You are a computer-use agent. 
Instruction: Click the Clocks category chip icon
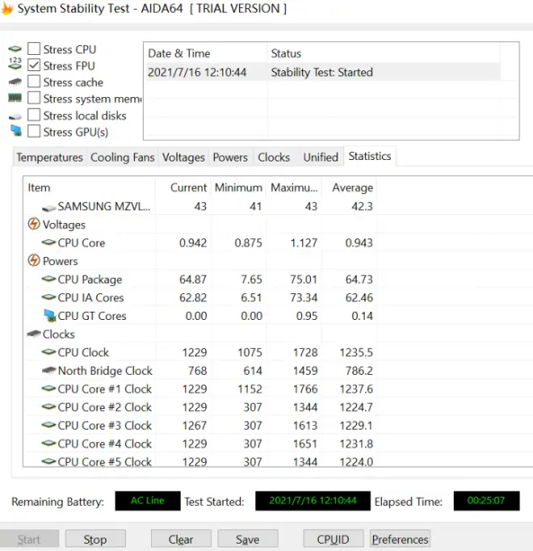[x=34, y=334]
